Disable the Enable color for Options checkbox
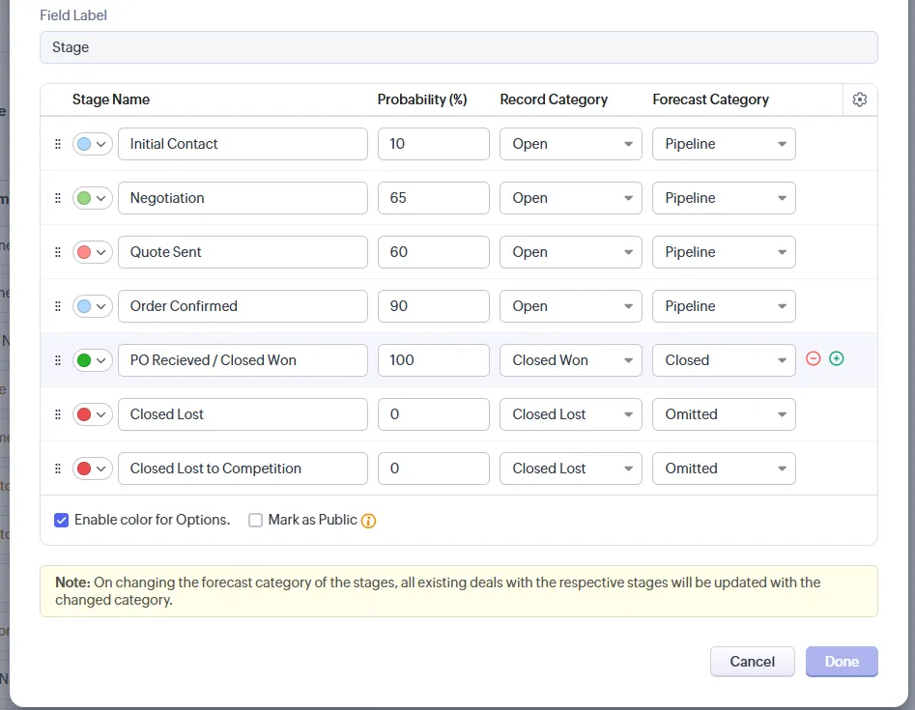 tap(62, 520)
